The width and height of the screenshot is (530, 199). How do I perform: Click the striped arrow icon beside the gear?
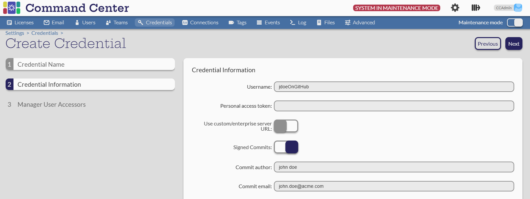coord(475,8)
